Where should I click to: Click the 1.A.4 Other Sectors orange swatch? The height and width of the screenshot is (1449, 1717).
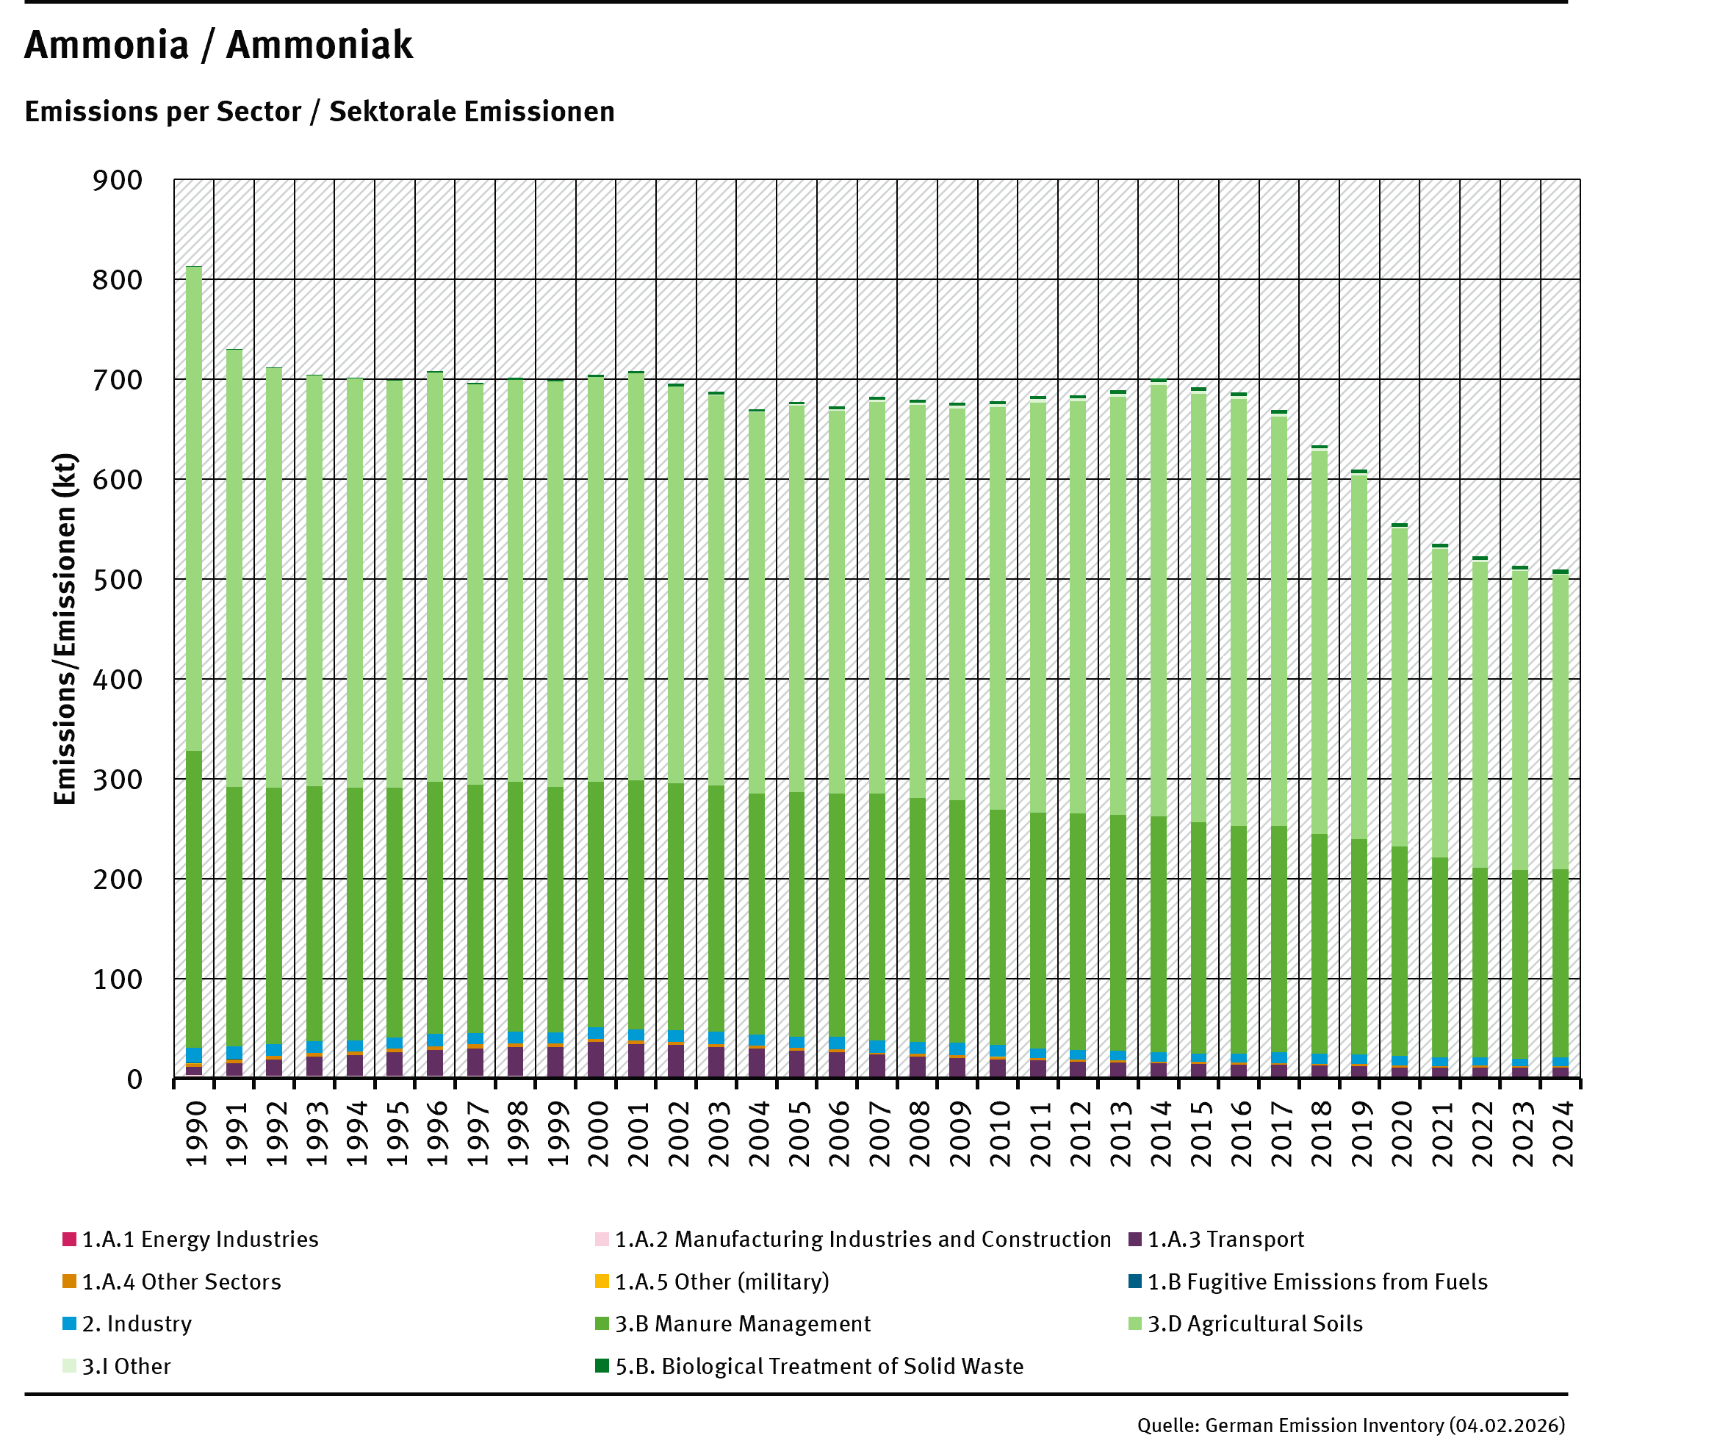69,1281
